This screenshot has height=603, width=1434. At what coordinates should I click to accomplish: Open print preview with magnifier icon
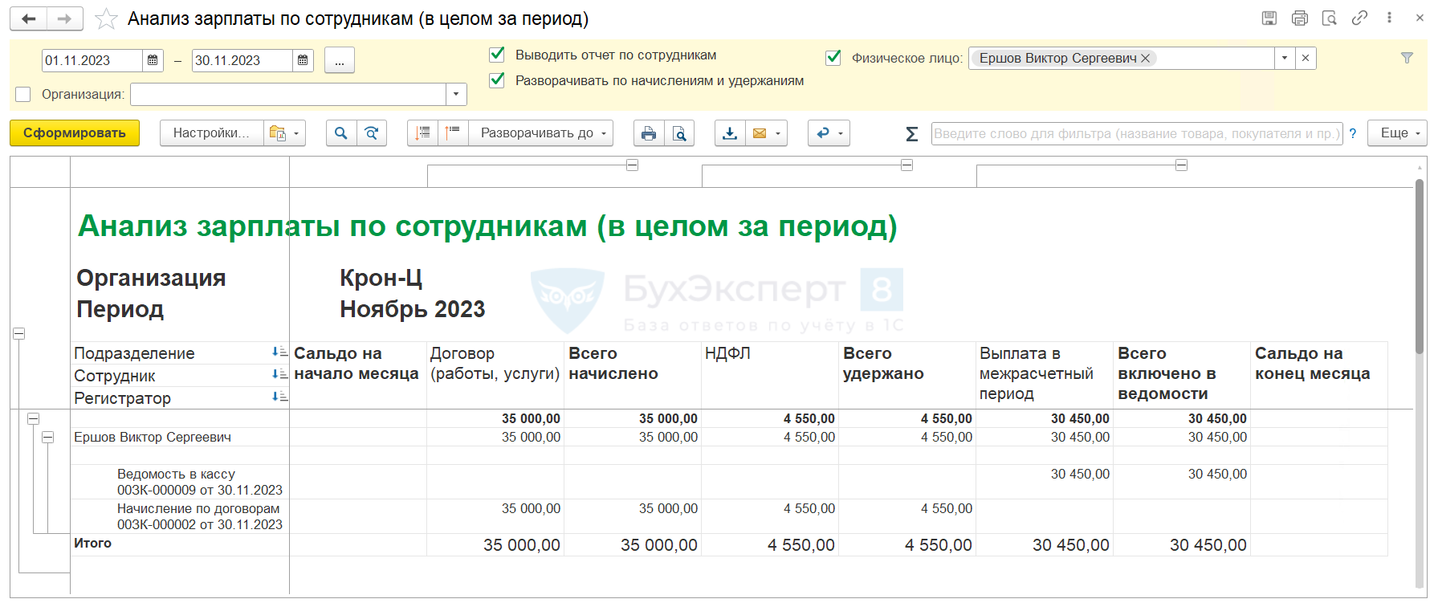pos(679,133)
